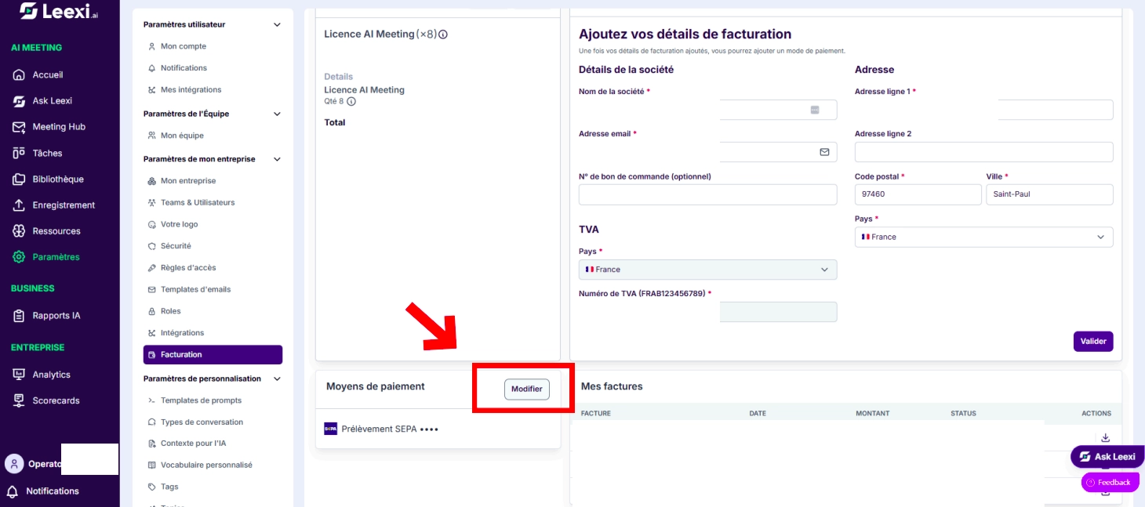Open the TVA Pays dropdown

click(x=708, y=270)
